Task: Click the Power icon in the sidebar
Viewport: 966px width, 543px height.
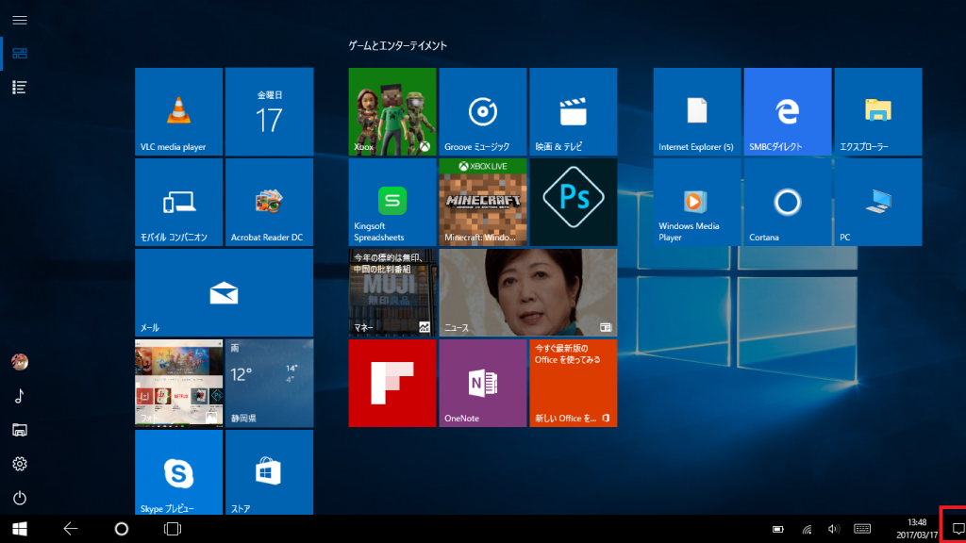Action: (x=21, y=498)
